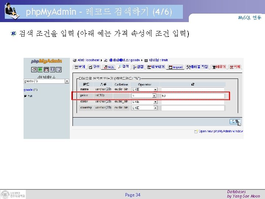Open the goods (1) database dropdown
265x199 pixels.
tap(46, 81)
